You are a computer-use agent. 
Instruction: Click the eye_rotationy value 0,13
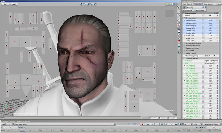click(x=210, y=68)
